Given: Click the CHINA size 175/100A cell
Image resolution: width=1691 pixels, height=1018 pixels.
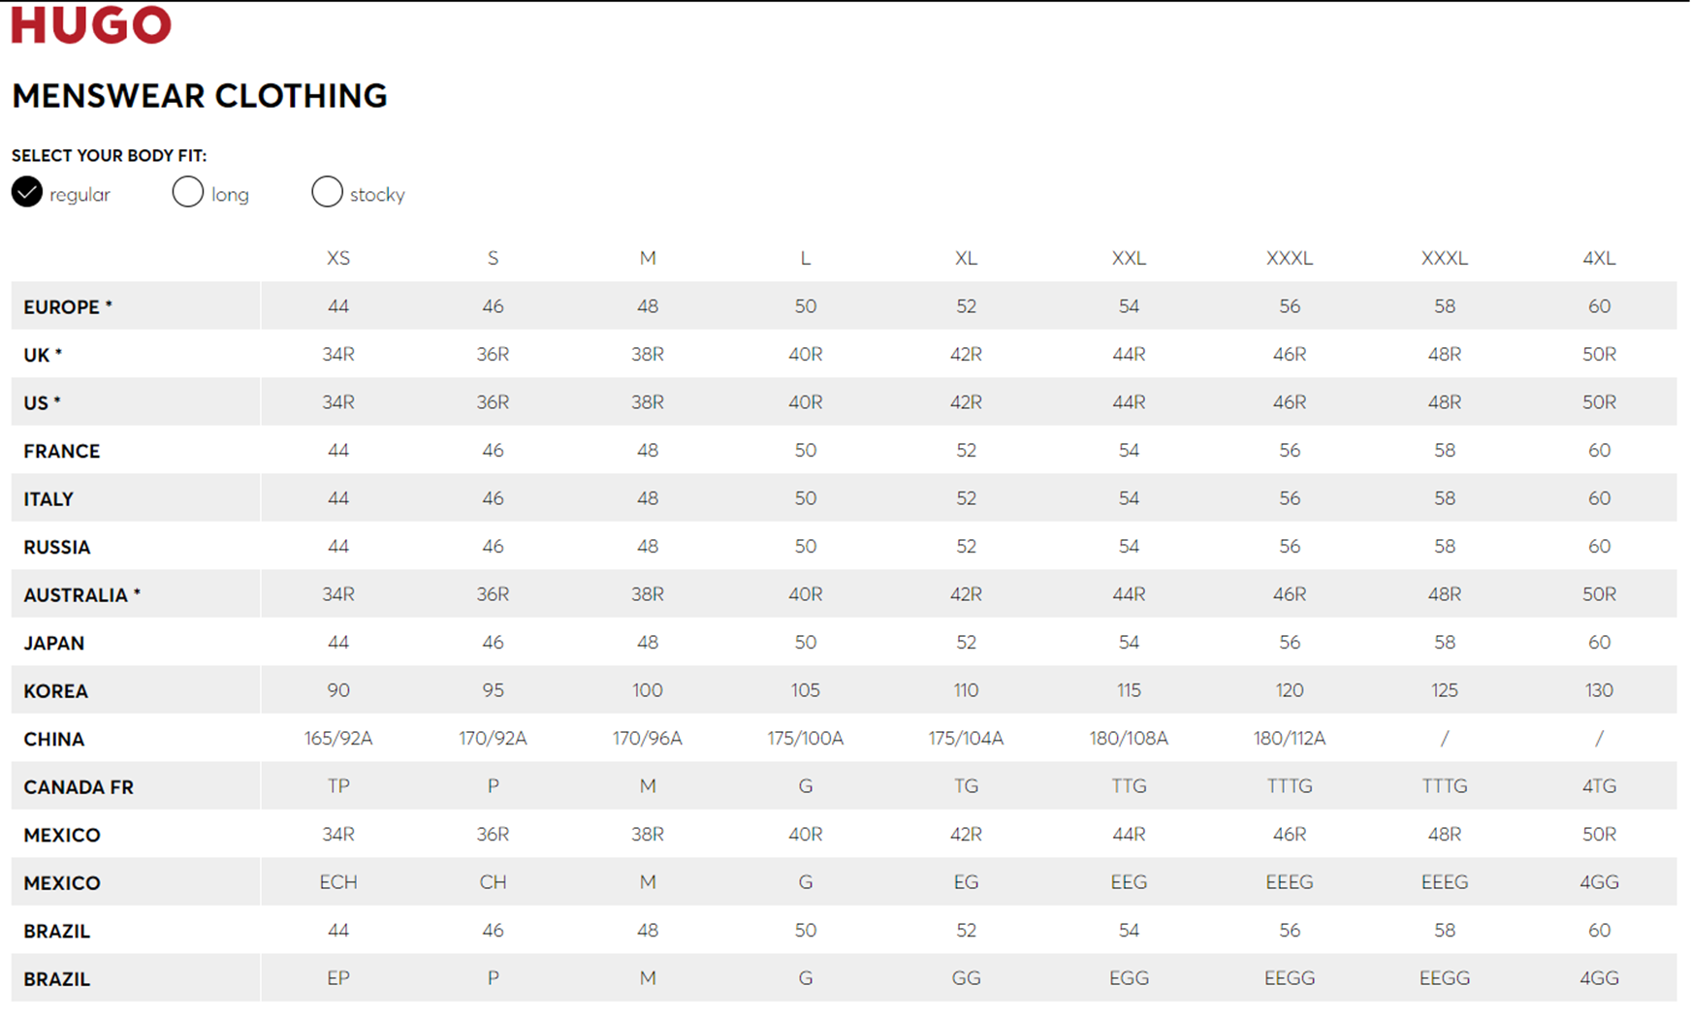Looking at the screenshot, I should point(806,739).
